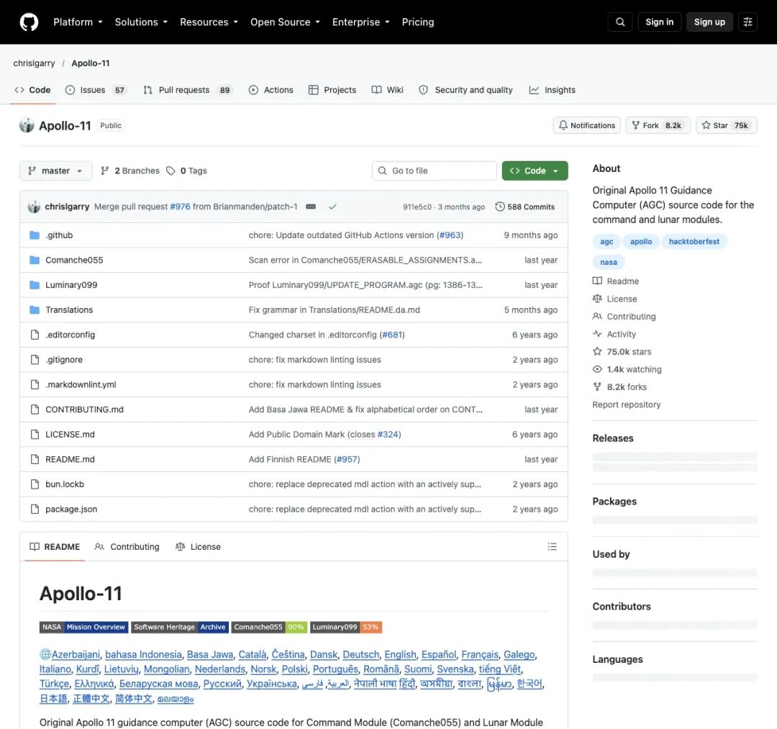Expand the Enterprise menu
Image resolution: width=777 pixels, height=729 pixels.
pyautogui.click(x=360, y=22)
